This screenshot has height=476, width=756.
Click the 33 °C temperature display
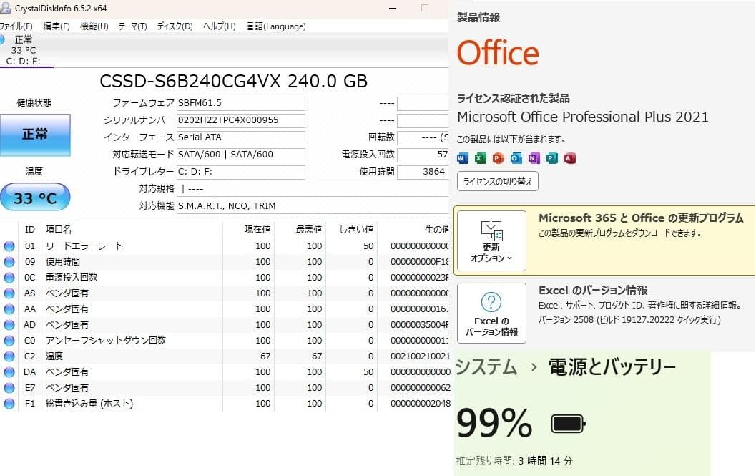click(35, 198)
